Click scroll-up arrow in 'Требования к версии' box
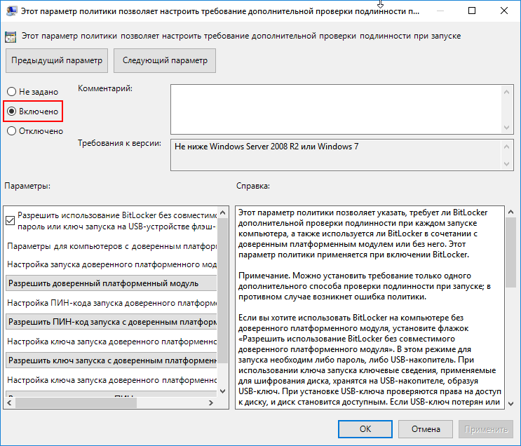 click(507, 147)
